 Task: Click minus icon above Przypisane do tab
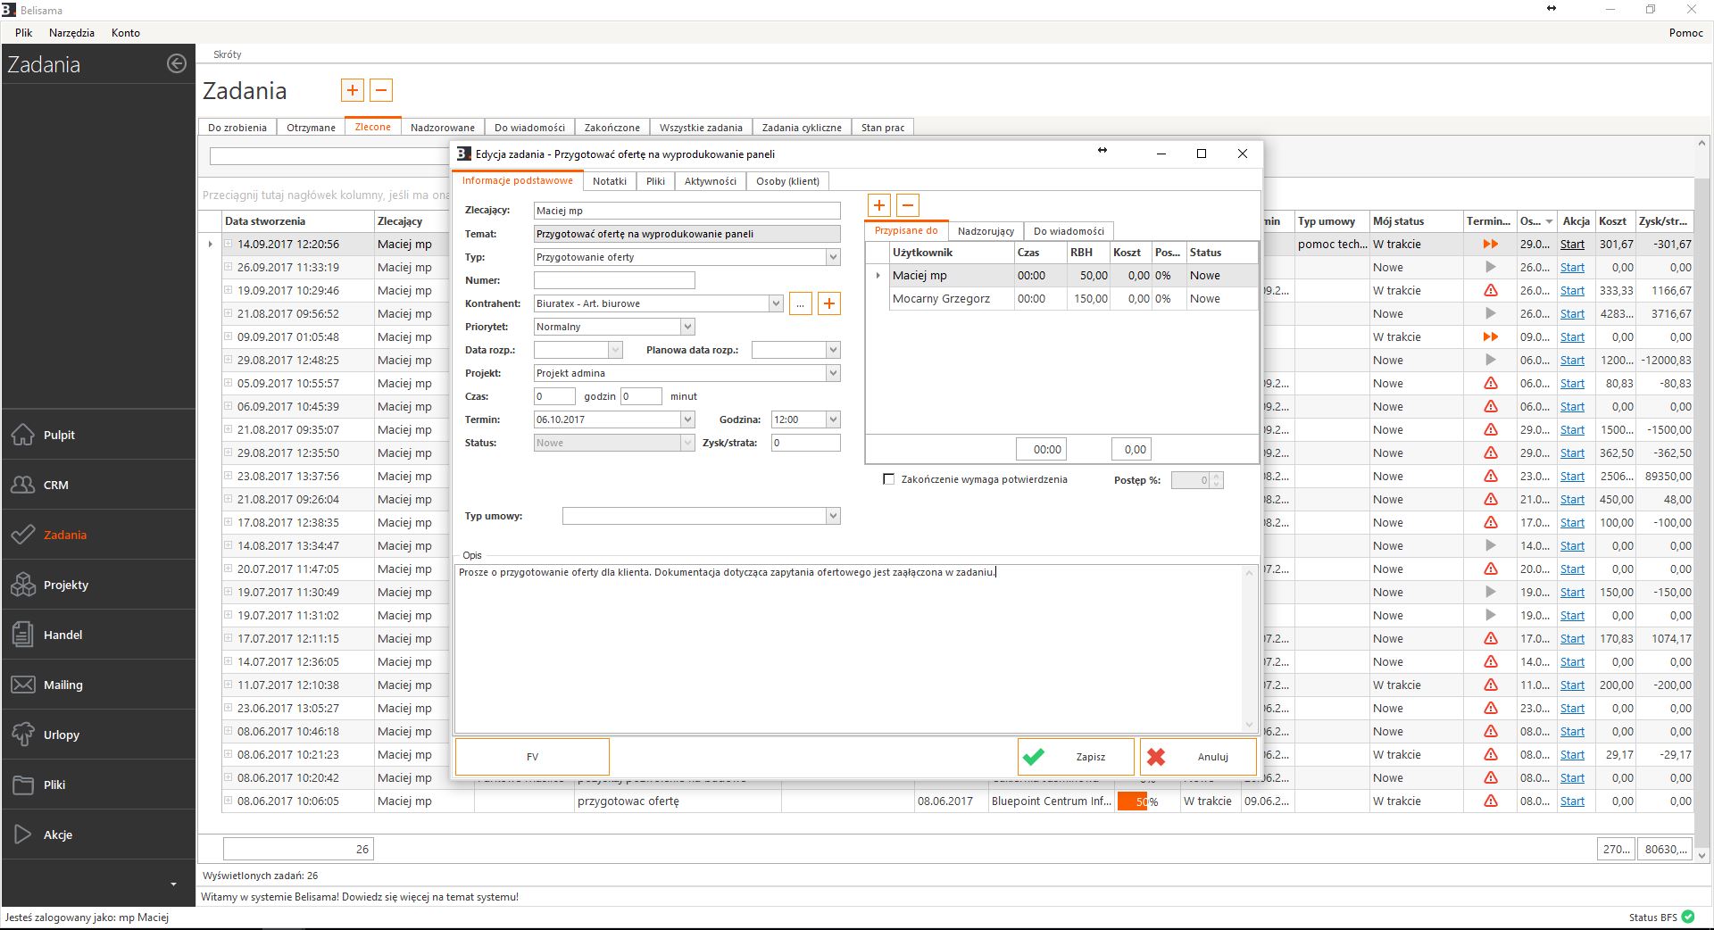click(x=907, y=205)
